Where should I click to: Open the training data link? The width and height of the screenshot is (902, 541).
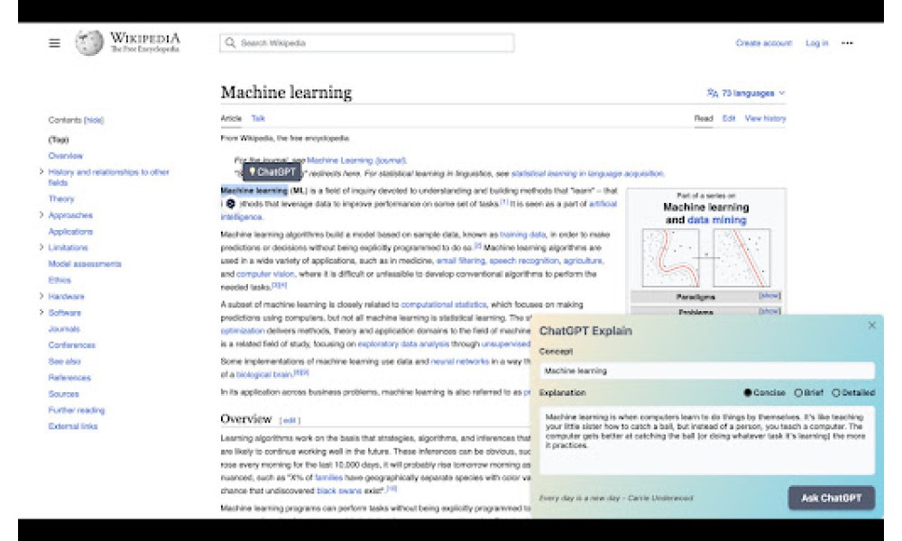coord(523,234)
